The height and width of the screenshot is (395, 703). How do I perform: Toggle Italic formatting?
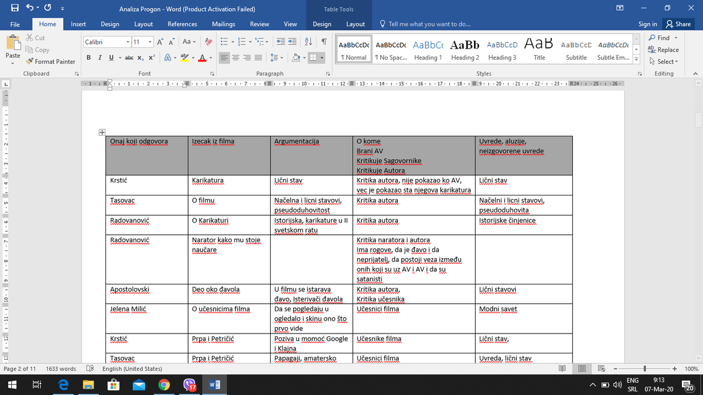(x=99, y=57)
